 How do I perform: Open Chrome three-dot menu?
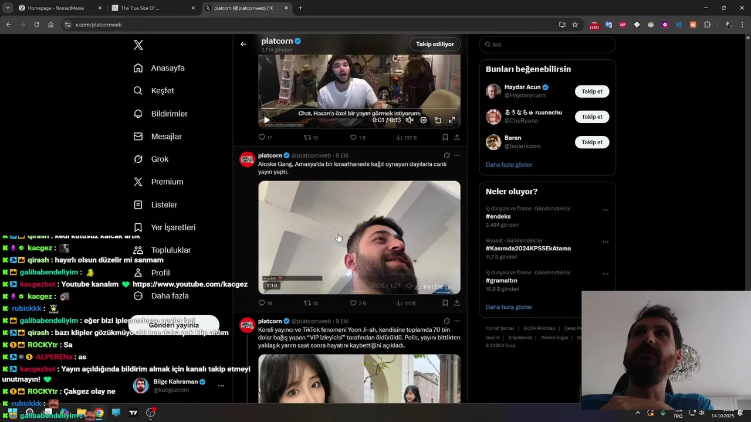[743, 25]
